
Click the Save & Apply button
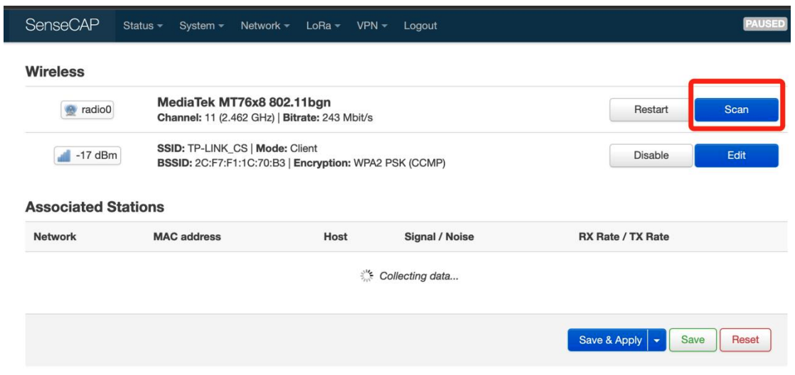[608, 340]
